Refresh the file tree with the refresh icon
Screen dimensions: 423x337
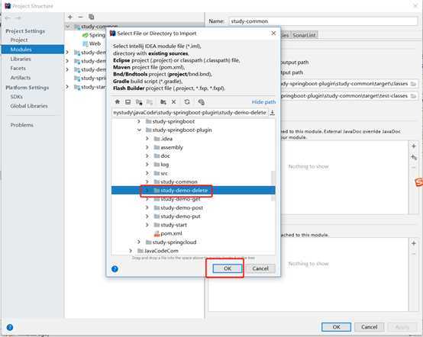click(x=187, y=102)
